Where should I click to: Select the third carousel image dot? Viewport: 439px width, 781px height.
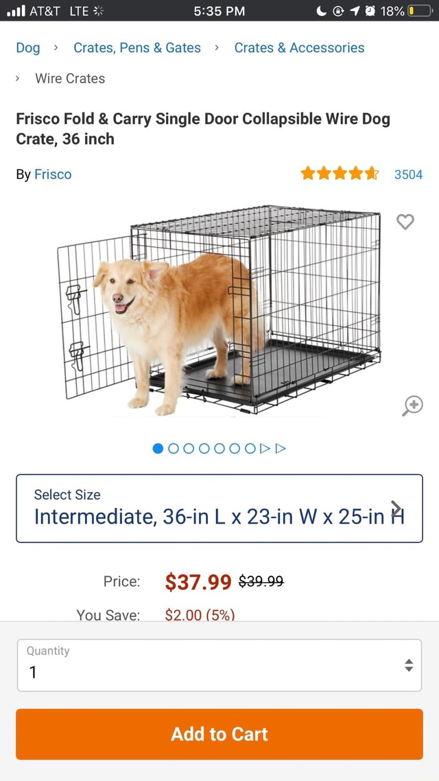(189, 447)
